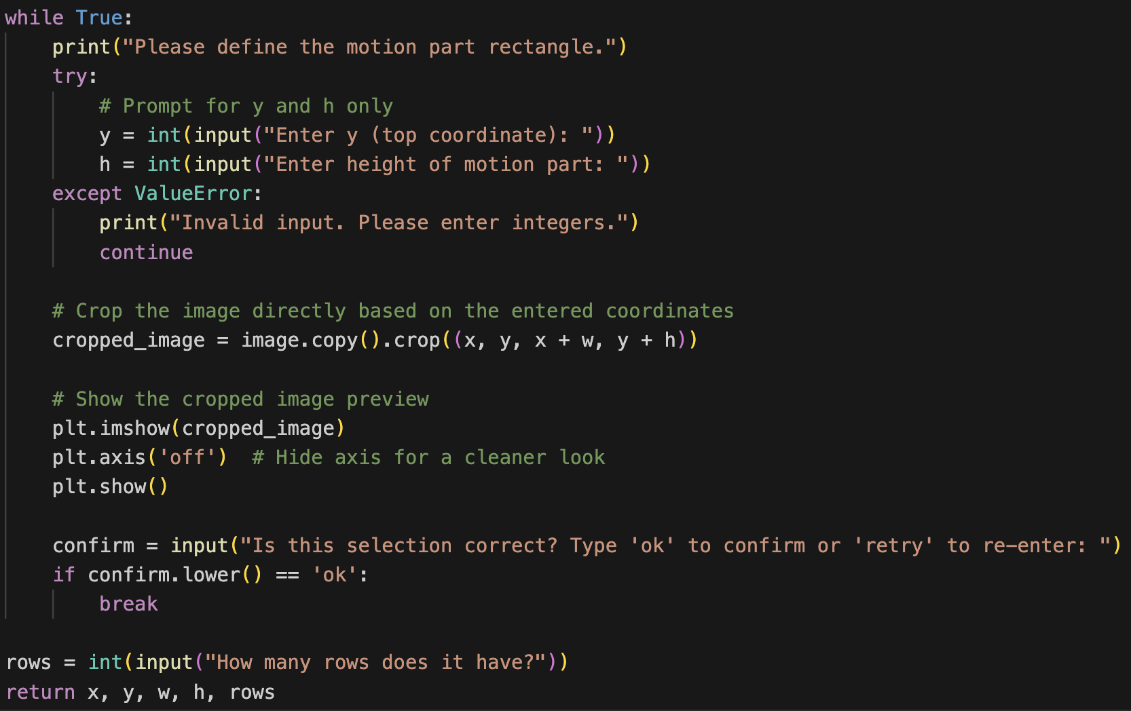Click the 'break' statement
Screen dimensions: 1131x711
click(128, 604)
